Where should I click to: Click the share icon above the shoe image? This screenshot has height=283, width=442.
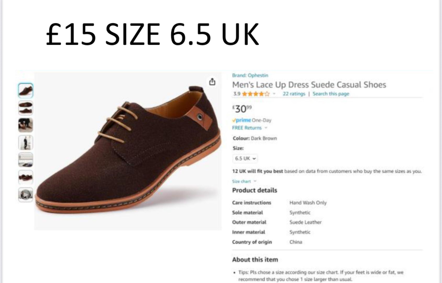[x=212, y=82]
